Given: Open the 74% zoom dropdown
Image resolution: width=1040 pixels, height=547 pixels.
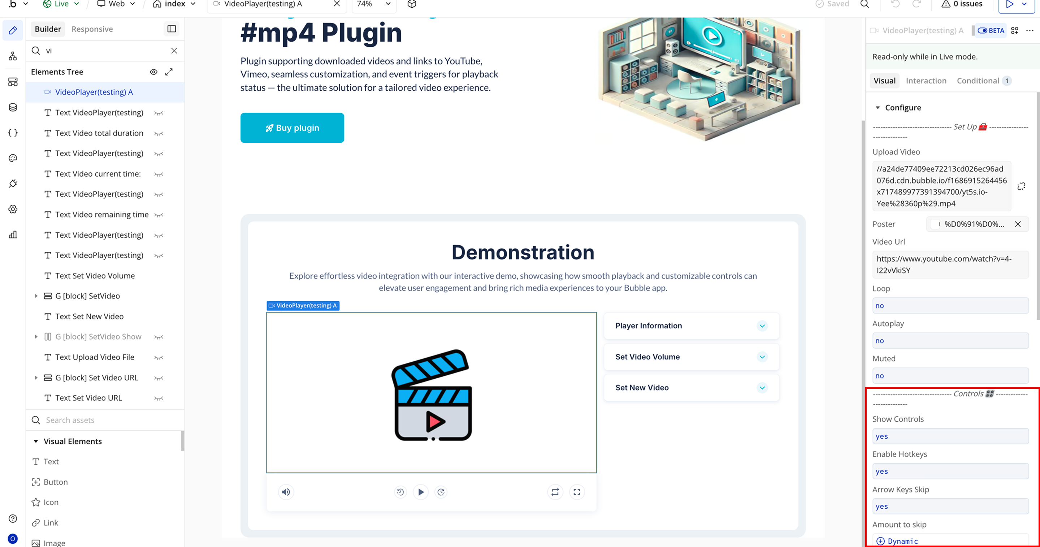Looking at the screenshot, I should (x=373, y=4).
